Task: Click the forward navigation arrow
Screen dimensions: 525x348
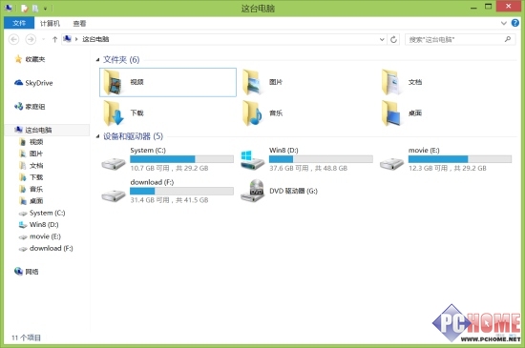Action: (31, 39)
